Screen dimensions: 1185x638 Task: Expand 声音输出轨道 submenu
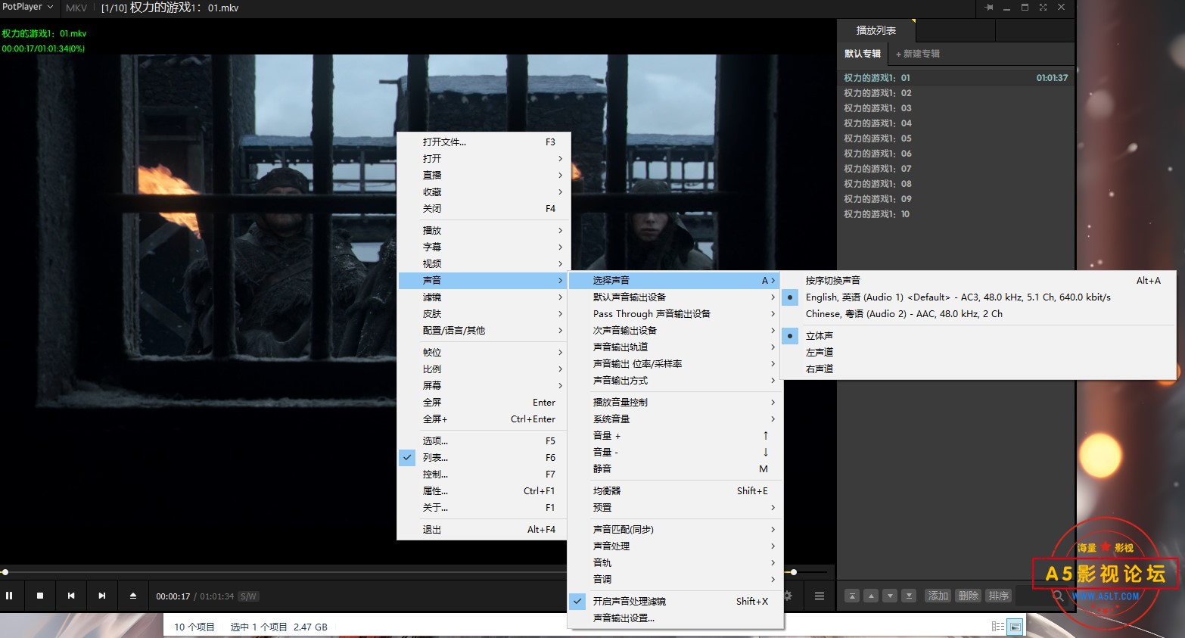675,347
